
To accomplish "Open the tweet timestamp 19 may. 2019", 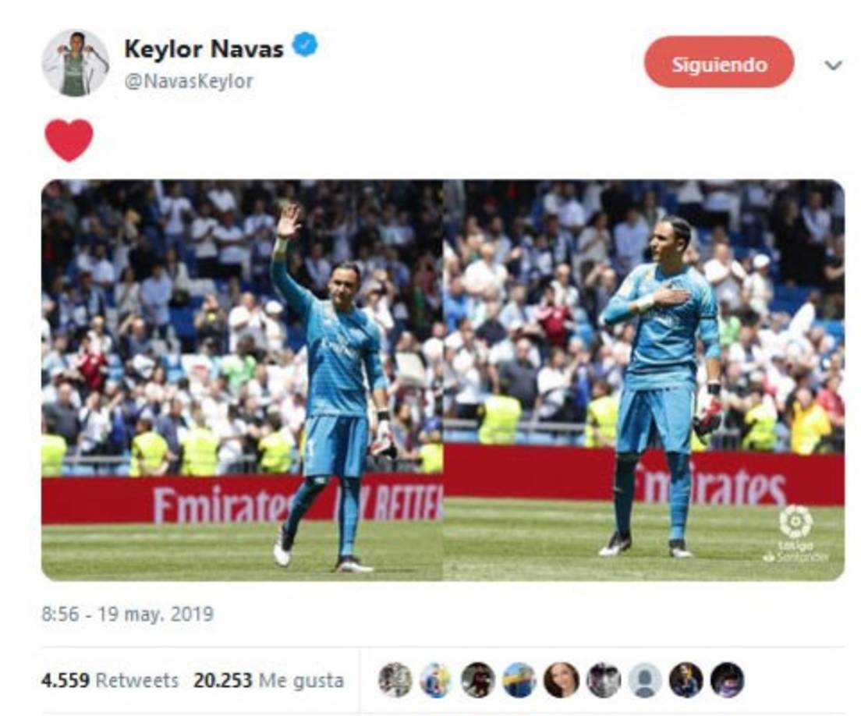I will pos(127,613).
